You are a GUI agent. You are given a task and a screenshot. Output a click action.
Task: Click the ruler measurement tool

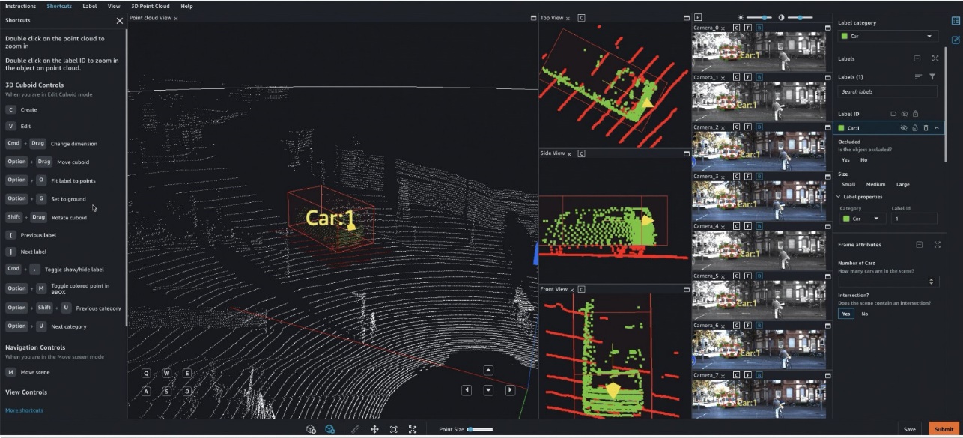point(355,429)
